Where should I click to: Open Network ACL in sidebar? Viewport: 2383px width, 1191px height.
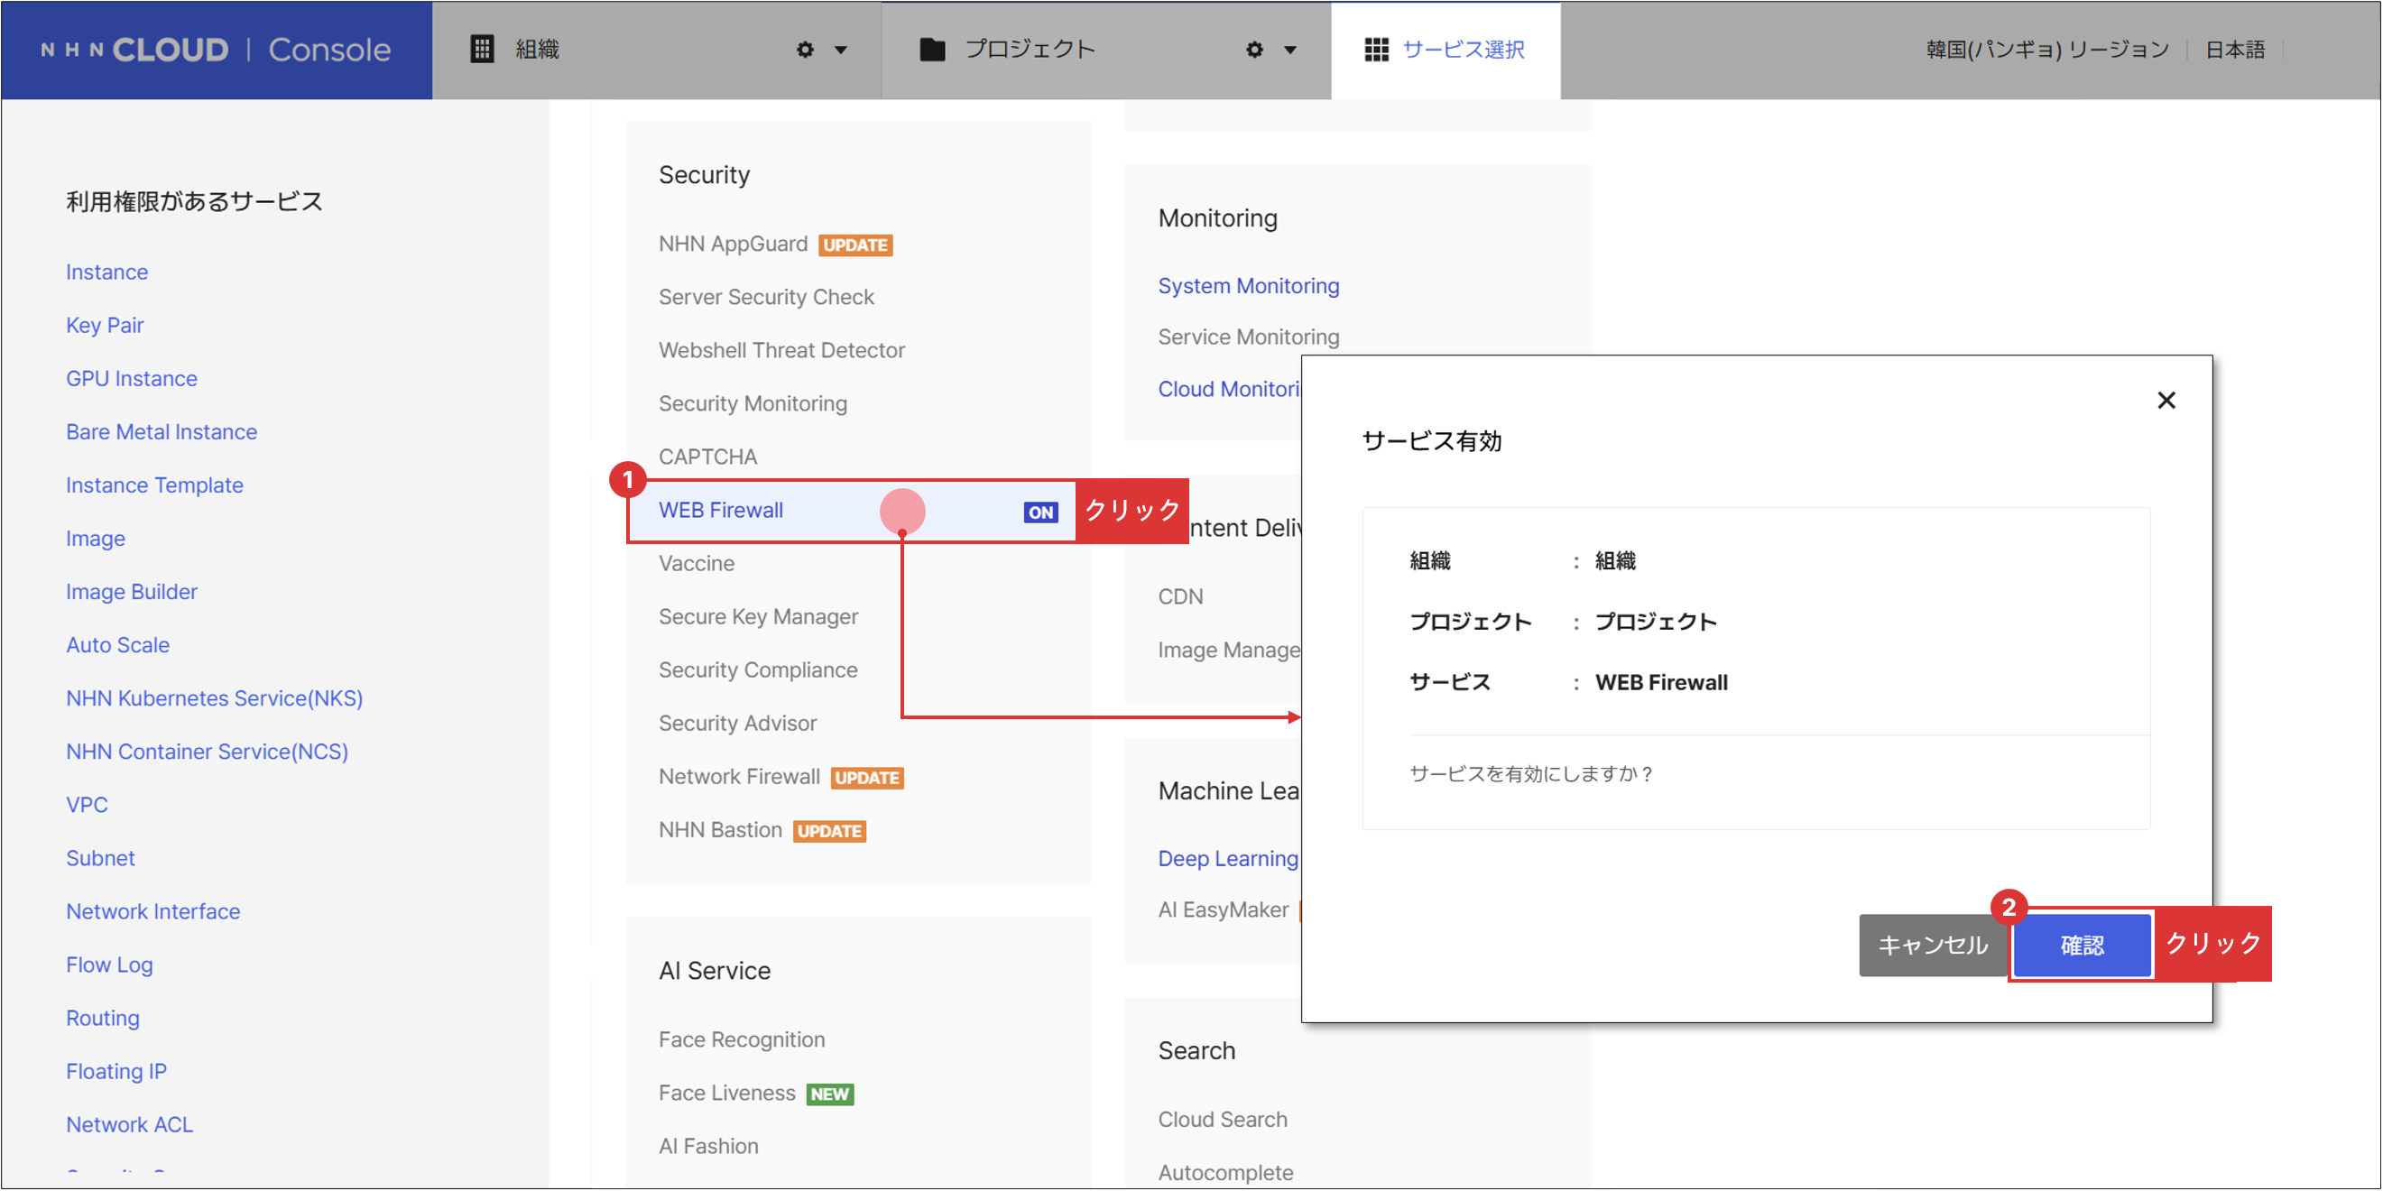130,1125
